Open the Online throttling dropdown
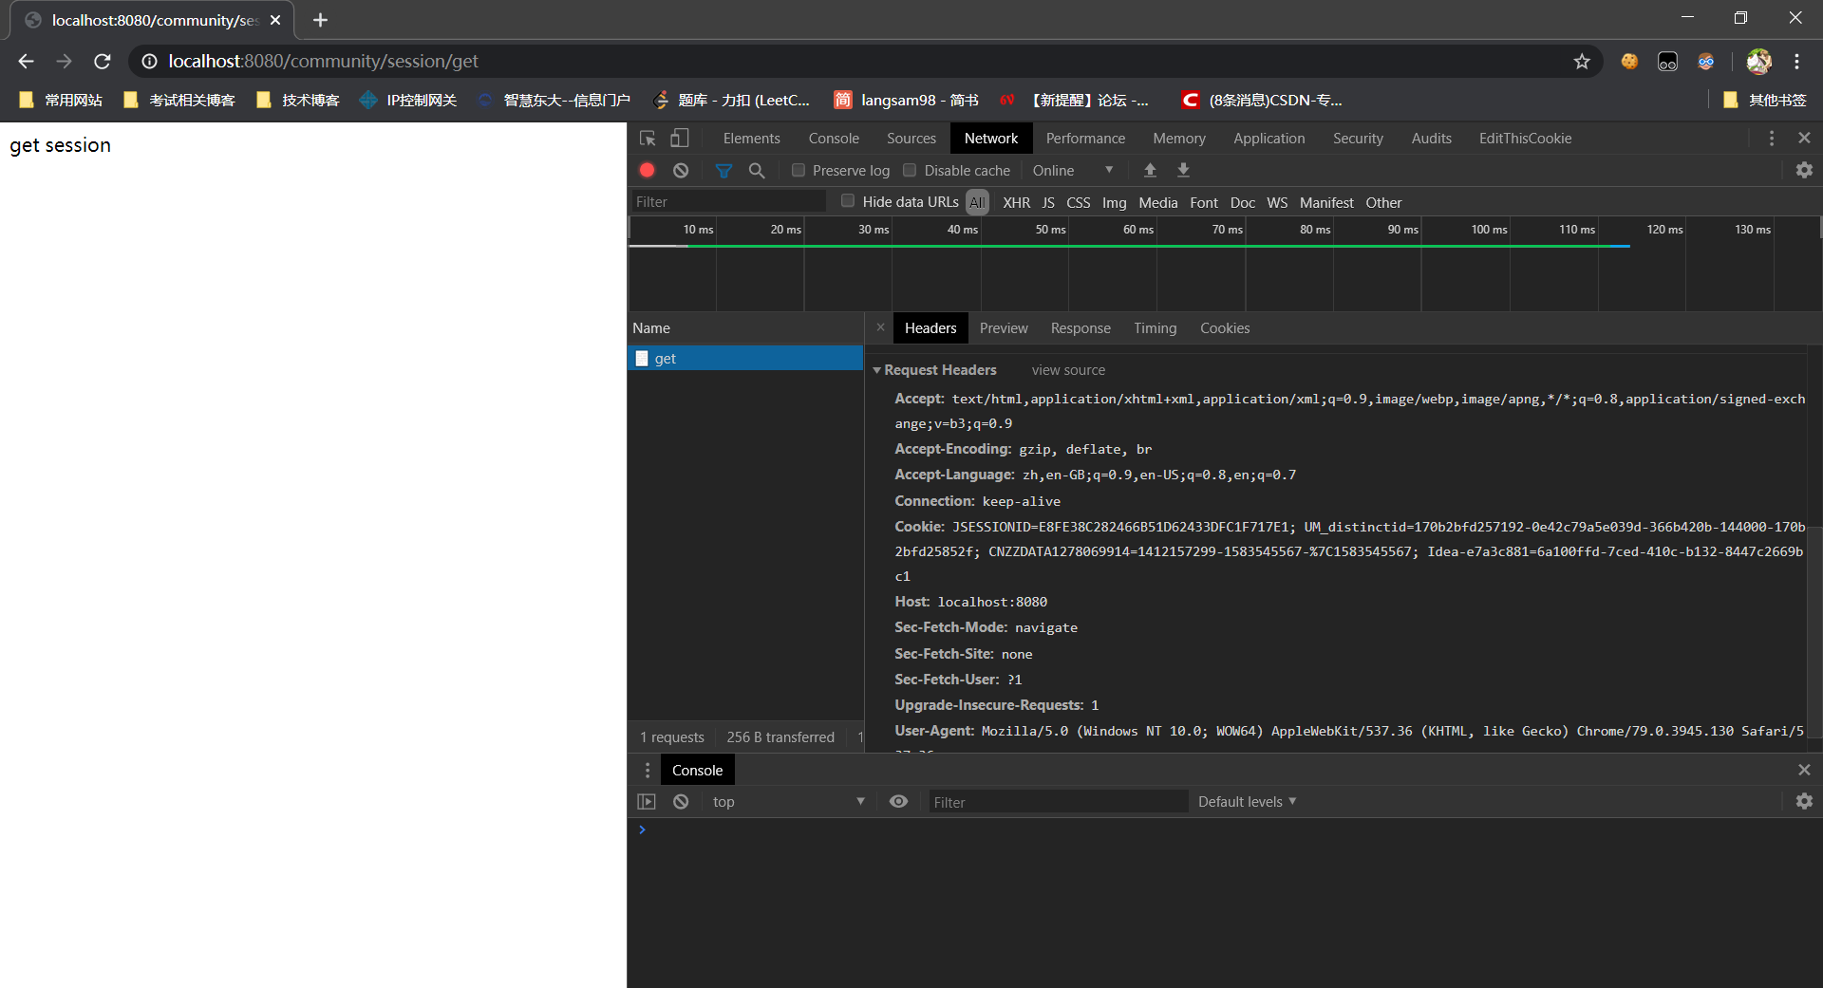Screen dimensions: 1823x988 tap(1073, 171)
